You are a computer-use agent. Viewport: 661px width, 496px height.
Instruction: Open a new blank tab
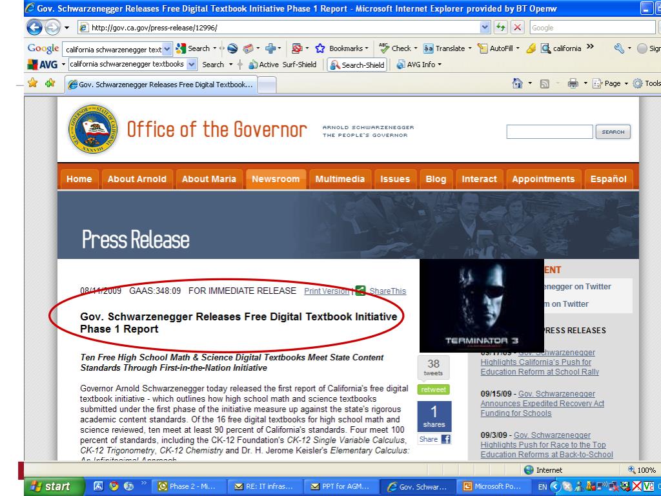click(x=267, y=85)
